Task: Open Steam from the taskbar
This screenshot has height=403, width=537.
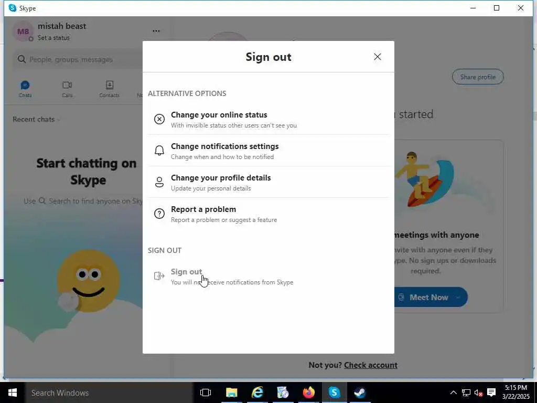Action: (x=360, y=393)
